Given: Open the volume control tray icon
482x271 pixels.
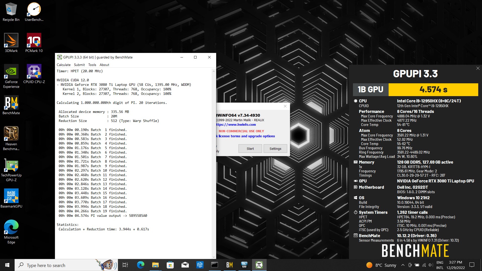Looking at the screenshot, I should (x=431, y=265).
